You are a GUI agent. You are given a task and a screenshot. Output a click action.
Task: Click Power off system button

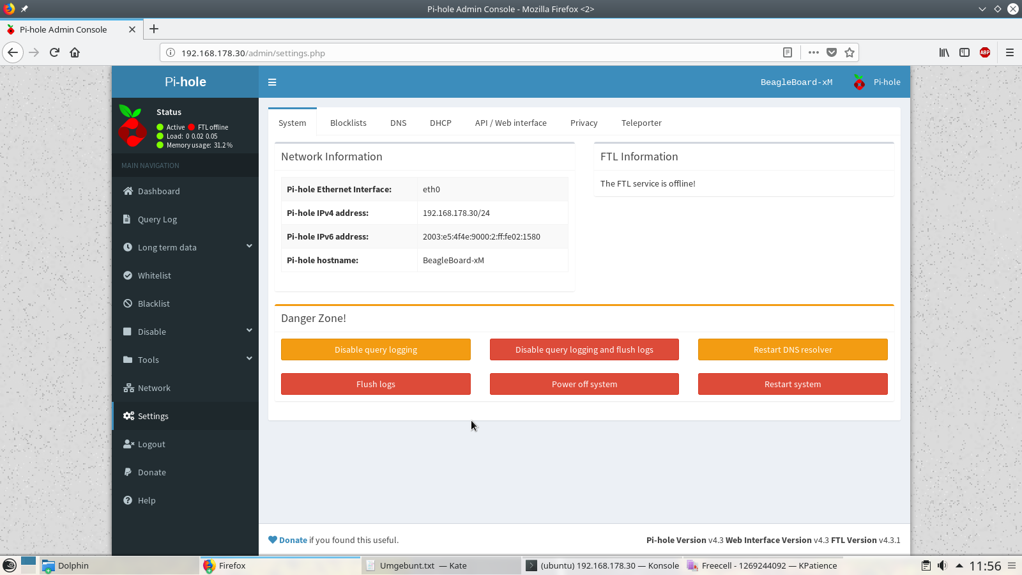[584, 384]
